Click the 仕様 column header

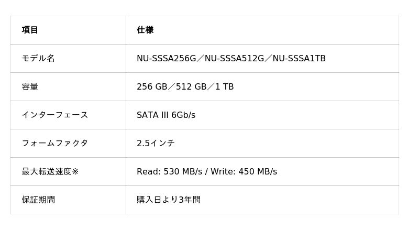pos(145,30)
